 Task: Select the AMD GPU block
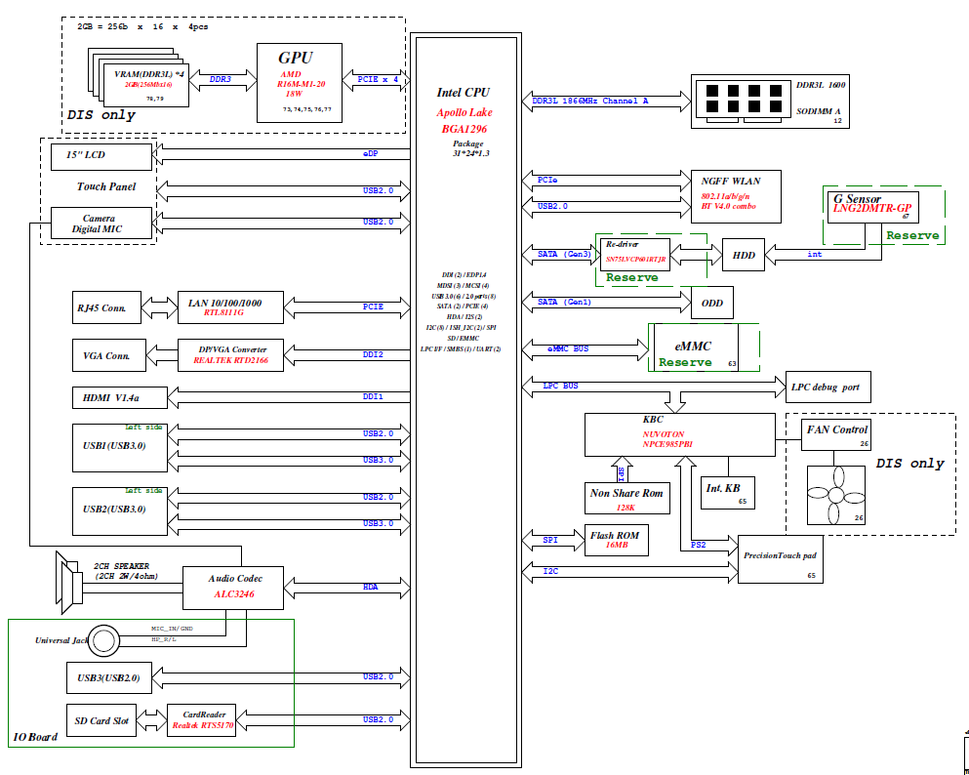coord(299,82)
